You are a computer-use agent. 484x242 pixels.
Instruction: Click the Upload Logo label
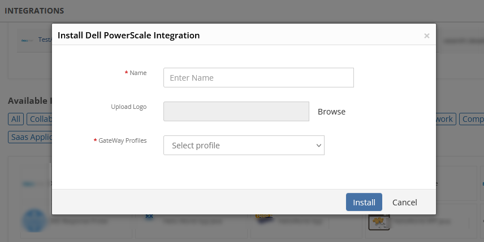[x=129, y=107]
